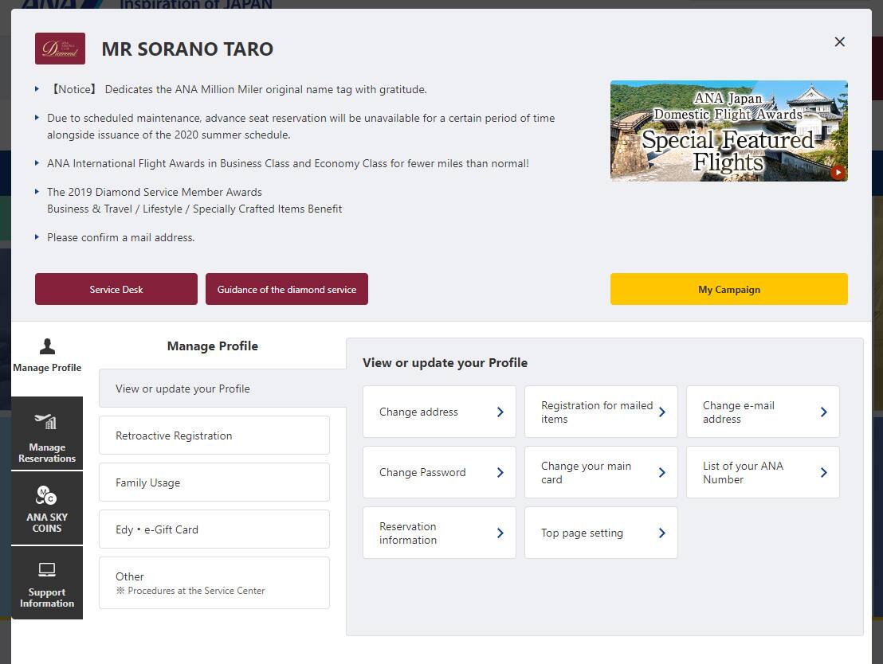Image resolution: width=883 pixels, height=664 pixels.
Task: Select View or update your Profile menu item
Action: [223, 389]
